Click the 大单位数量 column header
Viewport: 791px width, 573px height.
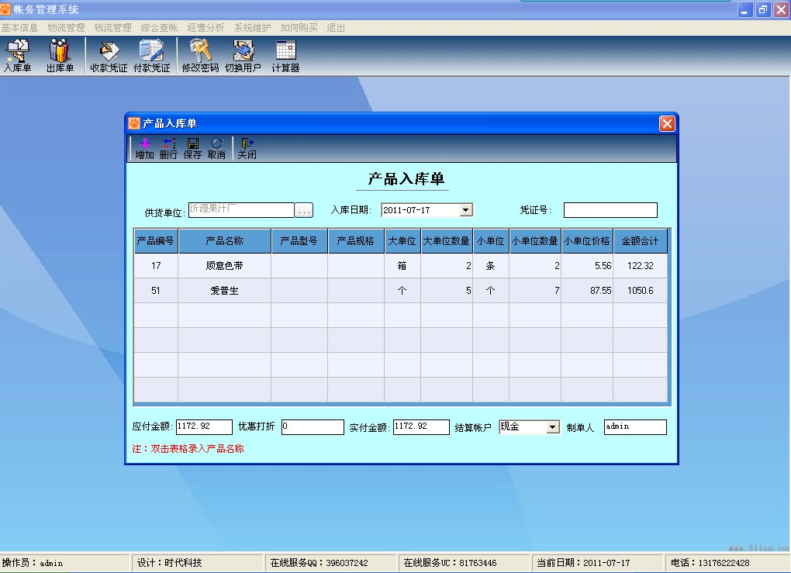[447, 240]
